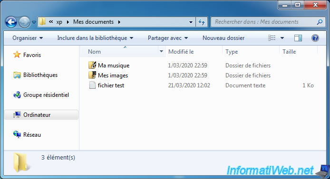Select Réseau in the navigation pane

32,135
